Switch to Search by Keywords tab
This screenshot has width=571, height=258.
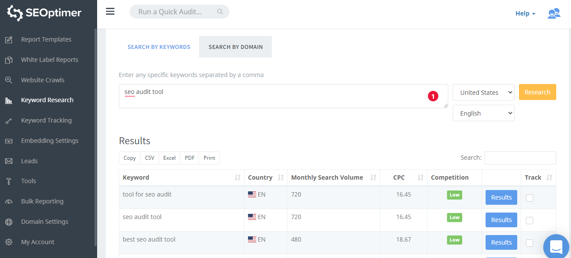click(x=159, y=47)
